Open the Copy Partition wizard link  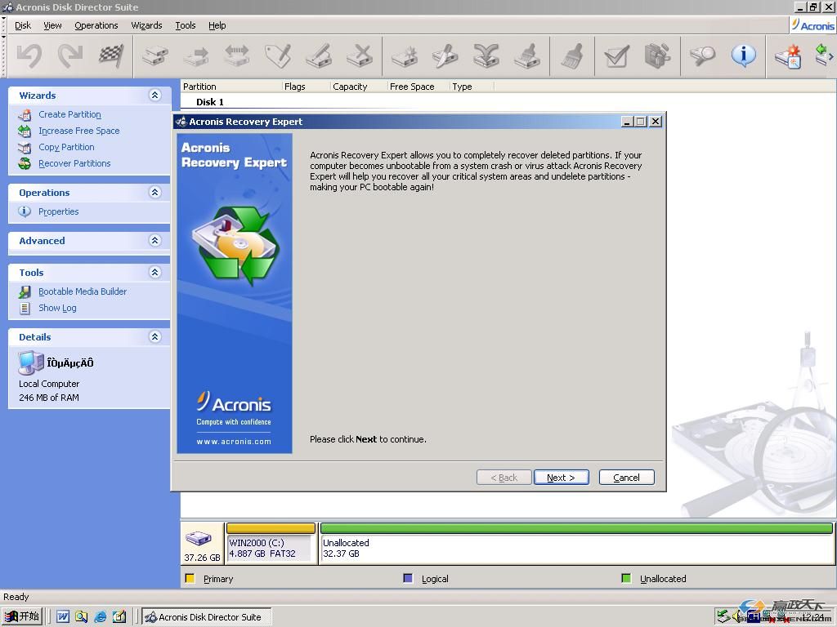click(66, 147)
